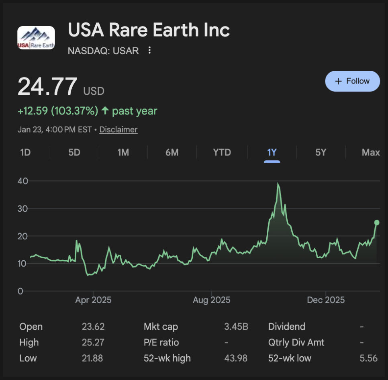Click the Aug 2025 axis label
The height and width of the screenshot is (380, 388).
click(212, 300)
